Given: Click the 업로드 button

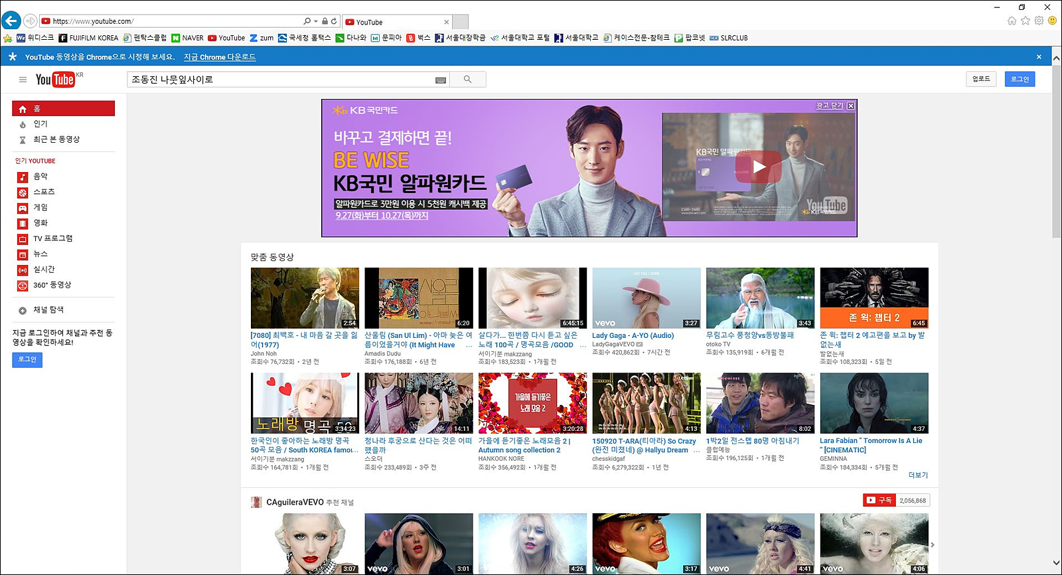Looking at the screenshot, I should pos(981,79).
